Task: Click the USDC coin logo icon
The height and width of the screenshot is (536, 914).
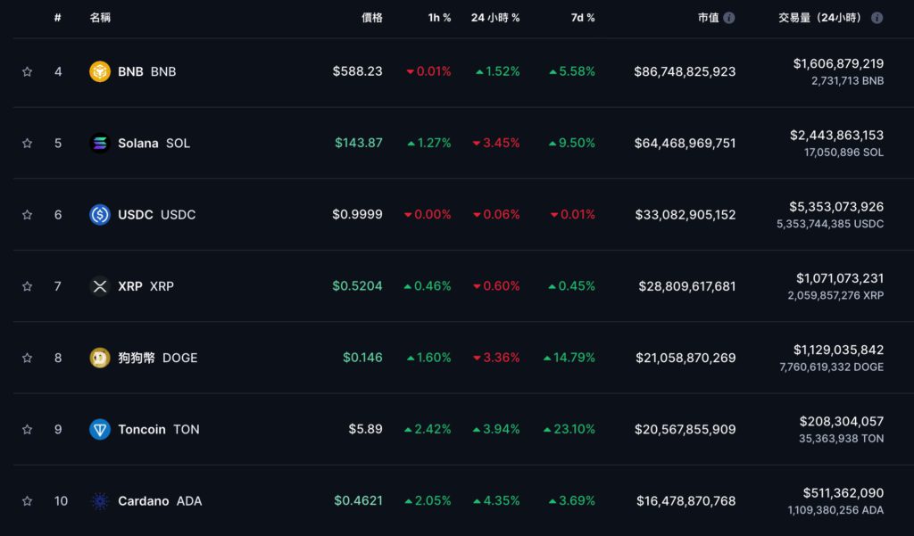Action: click(100, 215)
